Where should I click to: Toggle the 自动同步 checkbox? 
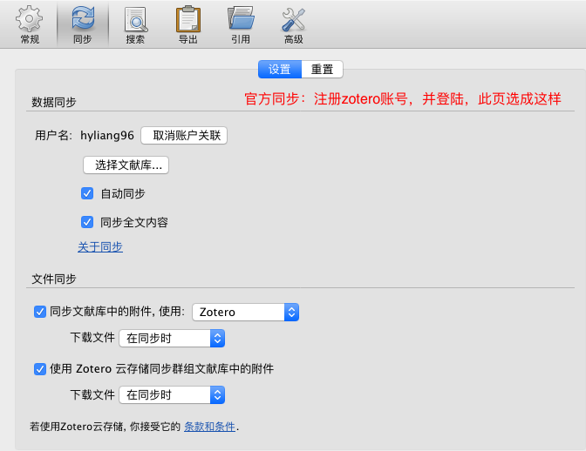tap(87, 193)
